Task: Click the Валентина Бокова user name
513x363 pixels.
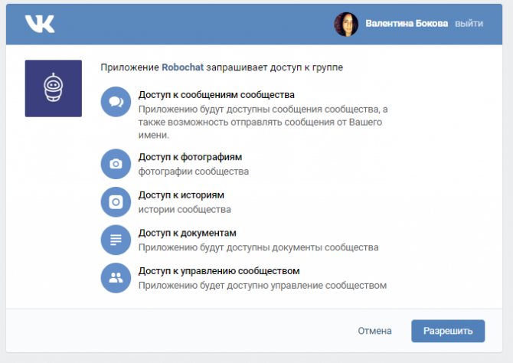Action: coord(407,24)
